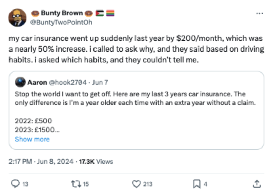Click the 15 reposts count

tap(86, 184)
